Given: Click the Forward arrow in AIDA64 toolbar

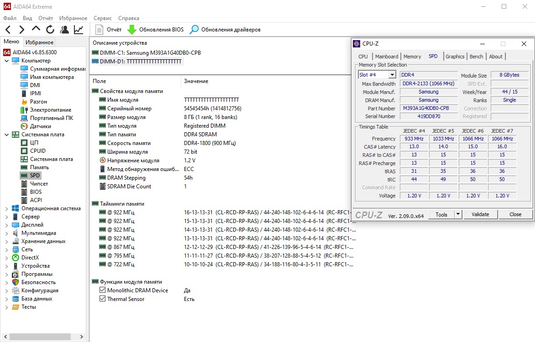Looking at the screenshot, I should 21,30.
